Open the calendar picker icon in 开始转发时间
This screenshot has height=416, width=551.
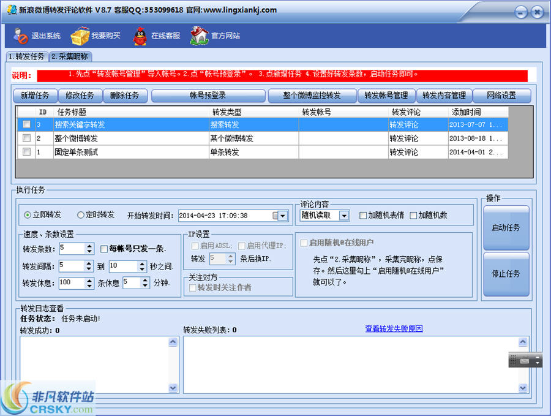tap(275, 216)
